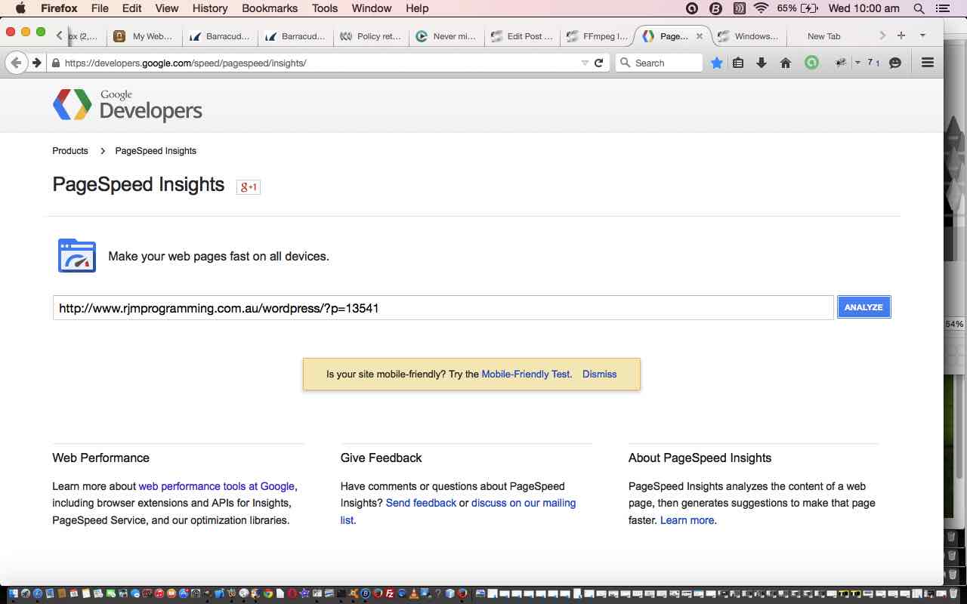Launch Google Chrome from the Dock
The height and width of the screenshot is (604, 967).
[268, 593]
